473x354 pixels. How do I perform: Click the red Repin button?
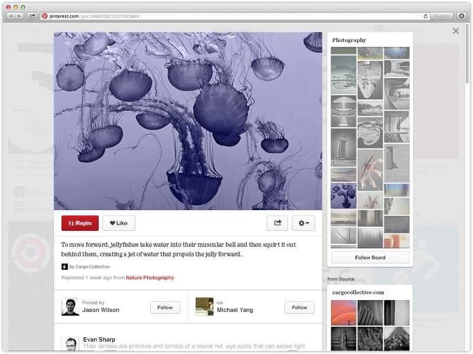80,223
